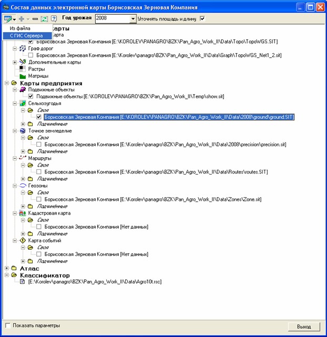Open the Год урожая year dropdown
The width and height of the screenshot is (327, 337).
132,18
